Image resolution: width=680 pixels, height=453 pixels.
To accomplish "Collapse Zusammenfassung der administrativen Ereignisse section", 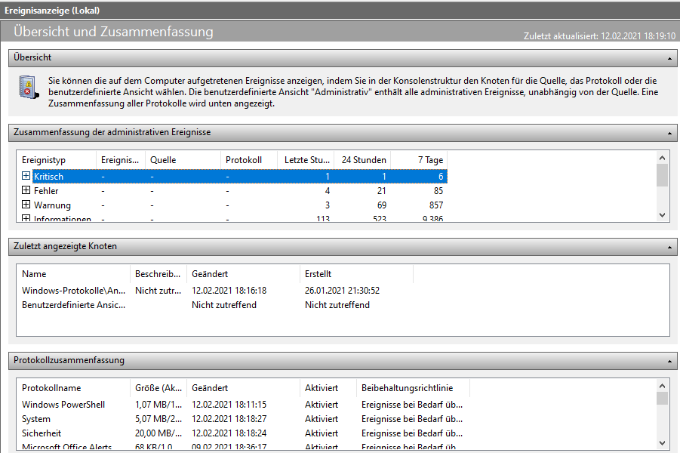I will coord(669,133).
